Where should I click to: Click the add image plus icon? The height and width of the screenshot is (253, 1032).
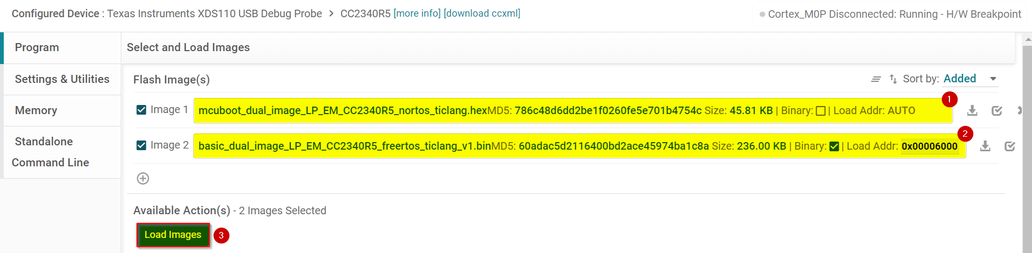pyautogui.click(x=143, y=178)
